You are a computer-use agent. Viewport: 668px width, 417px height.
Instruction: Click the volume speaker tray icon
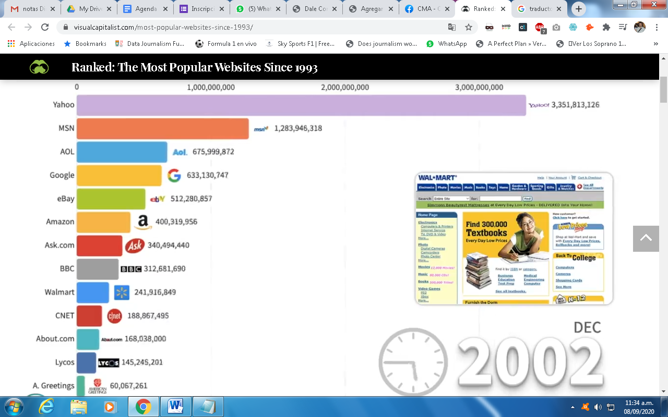click(598, 407)
